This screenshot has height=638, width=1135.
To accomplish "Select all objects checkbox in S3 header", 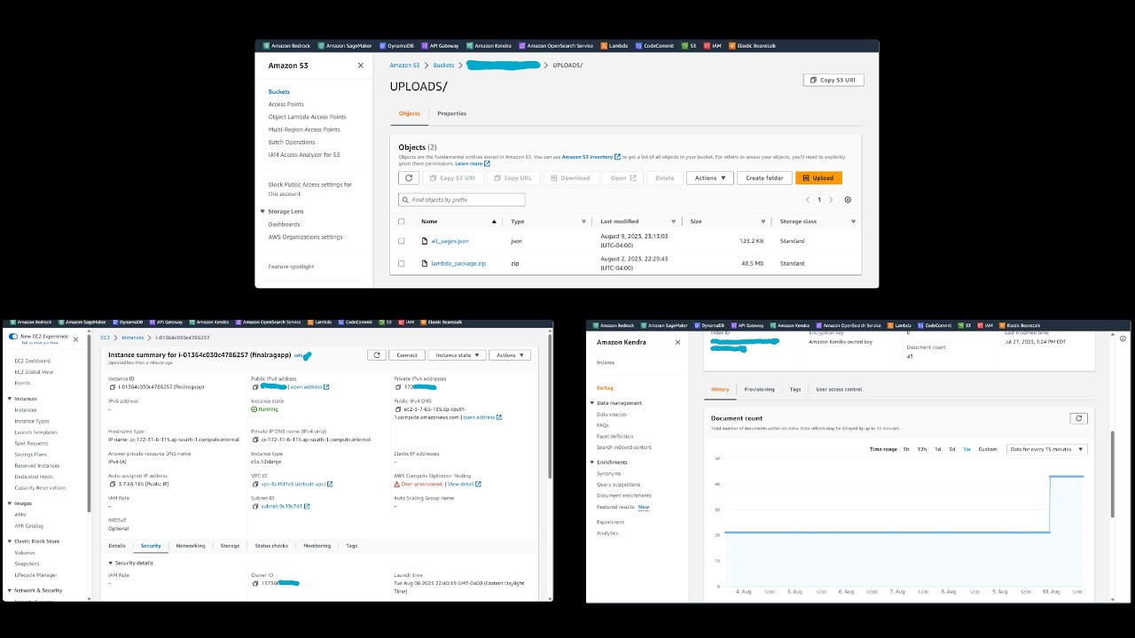I will click(402, 222).
